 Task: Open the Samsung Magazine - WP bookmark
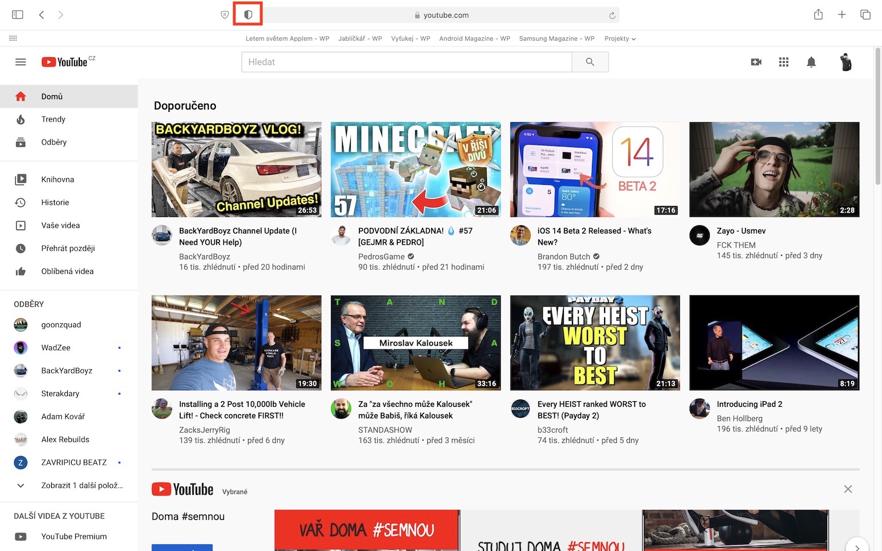point(556,38)
